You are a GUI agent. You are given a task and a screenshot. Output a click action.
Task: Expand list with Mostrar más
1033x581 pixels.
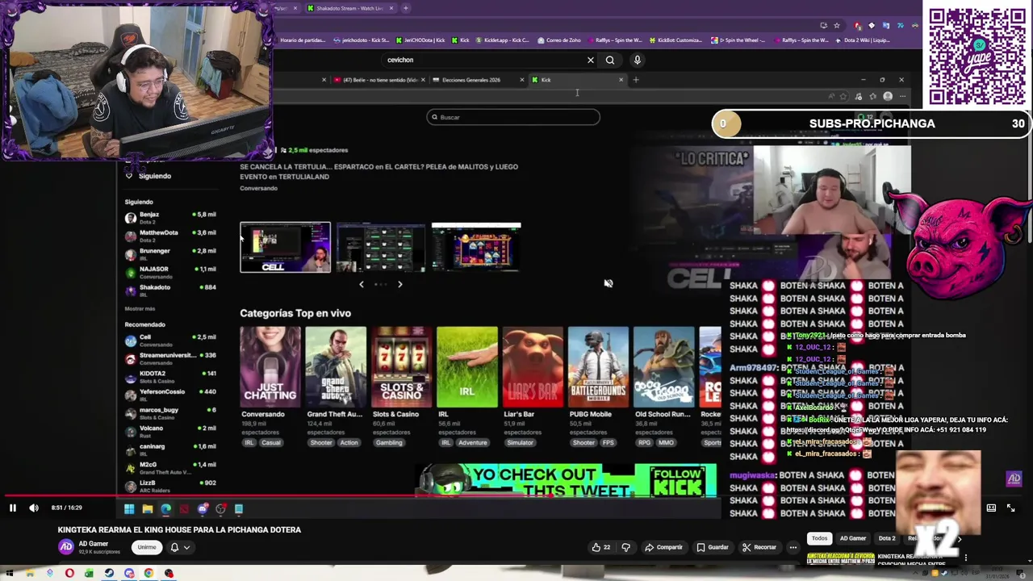tap(140, 308)
